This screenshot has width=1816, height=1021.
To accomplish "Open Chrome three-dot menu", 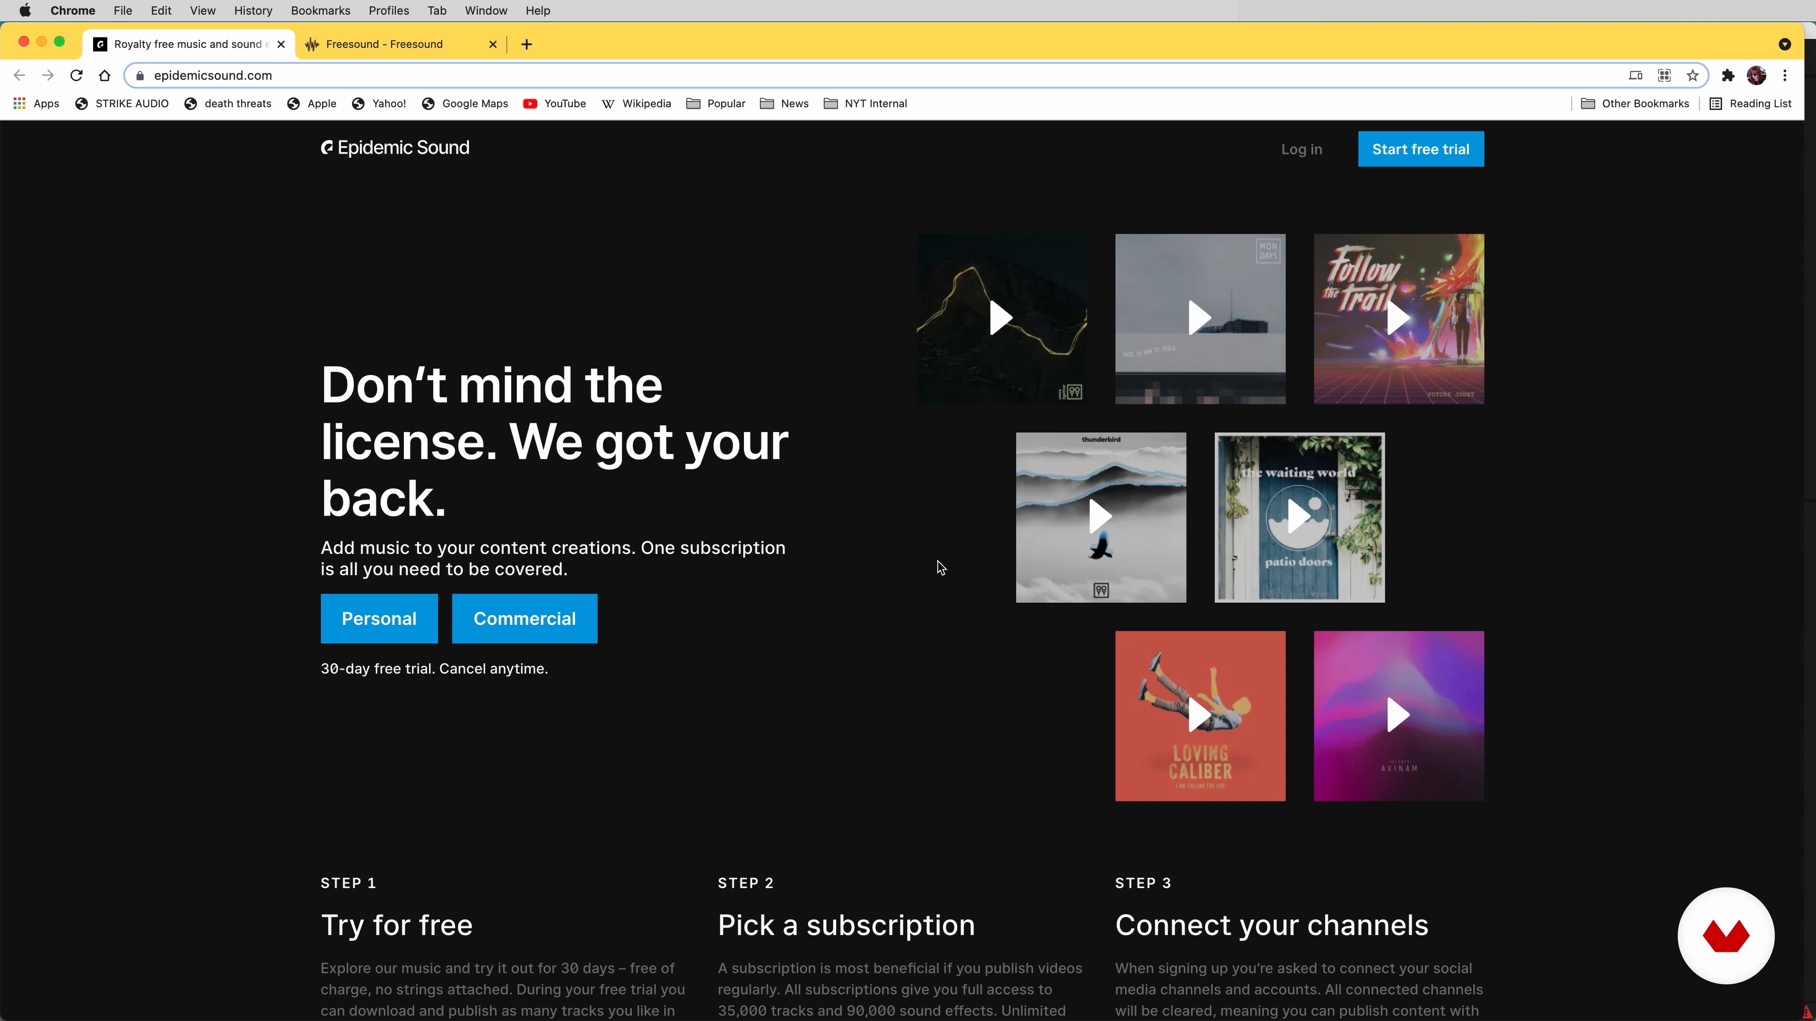I will click(x=1785, y=76).
